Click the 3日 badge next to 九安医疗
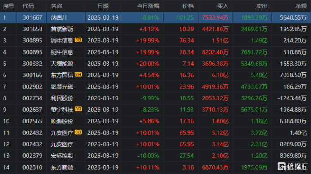Screen dimensions: 311x174 [x=78, y=132]
